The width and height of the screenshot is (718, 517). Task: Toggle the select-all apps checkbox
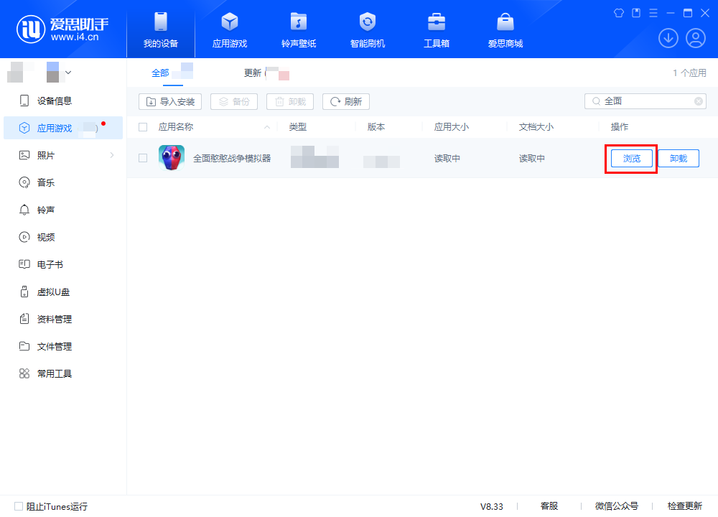click(143, 127)
